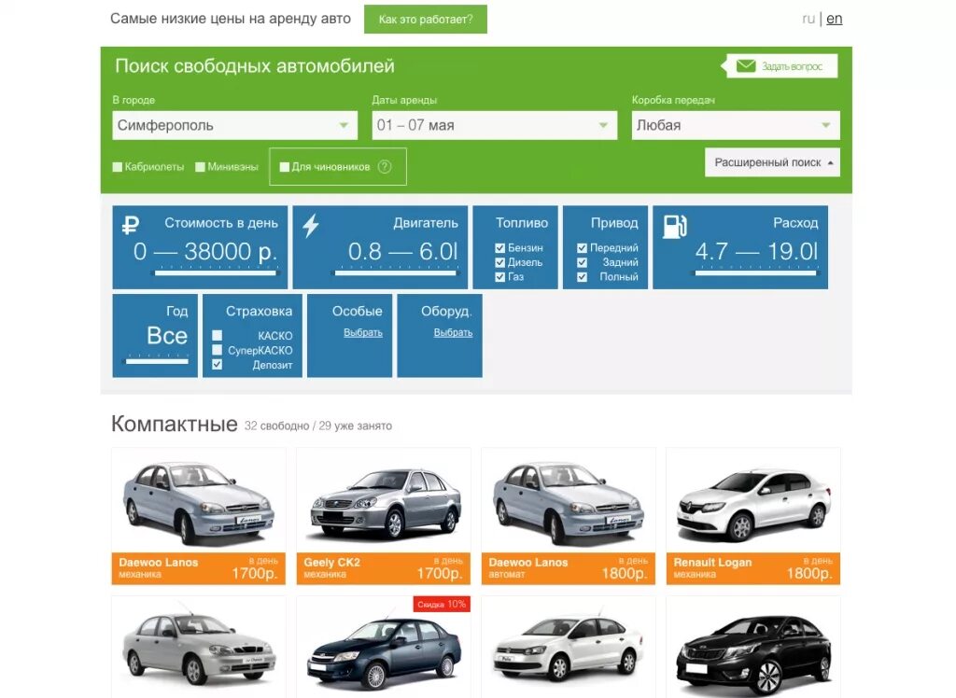Click the Renault Logan 1800р. price bar
This screenshot has width=956, height=698.
pyautogui.click(x=753, y=569)
